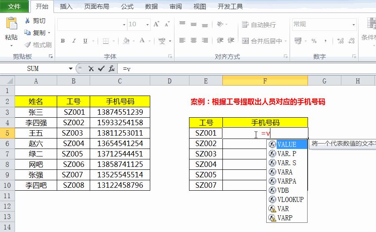Toggle bold formatting
The width and height of the screenshot is (376, 232).
point(63,41)
